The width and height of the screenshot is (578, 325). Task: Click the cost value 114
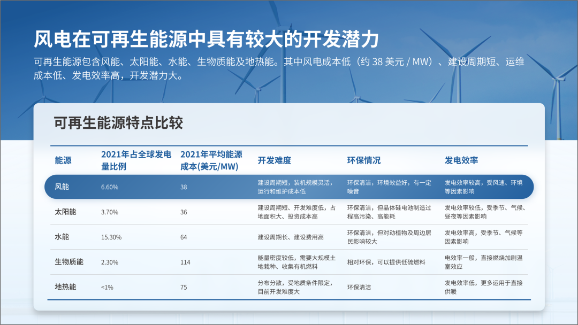pyautogui.click(x=185, y=262)
